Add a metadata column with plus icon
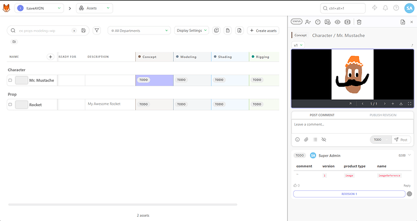The image size is (417, 221). (51, 57)
